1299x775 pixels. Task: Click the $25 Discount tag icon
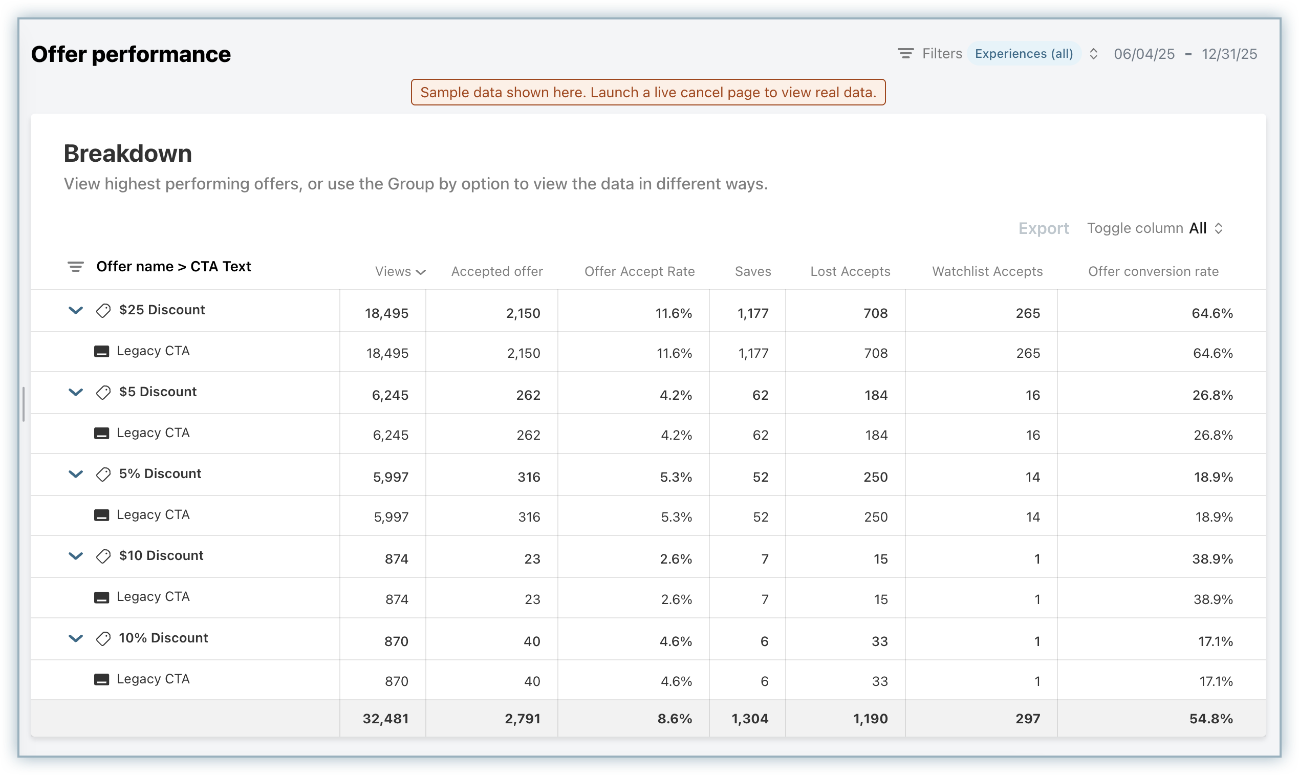pyautogui.click(x=103, y=311)
